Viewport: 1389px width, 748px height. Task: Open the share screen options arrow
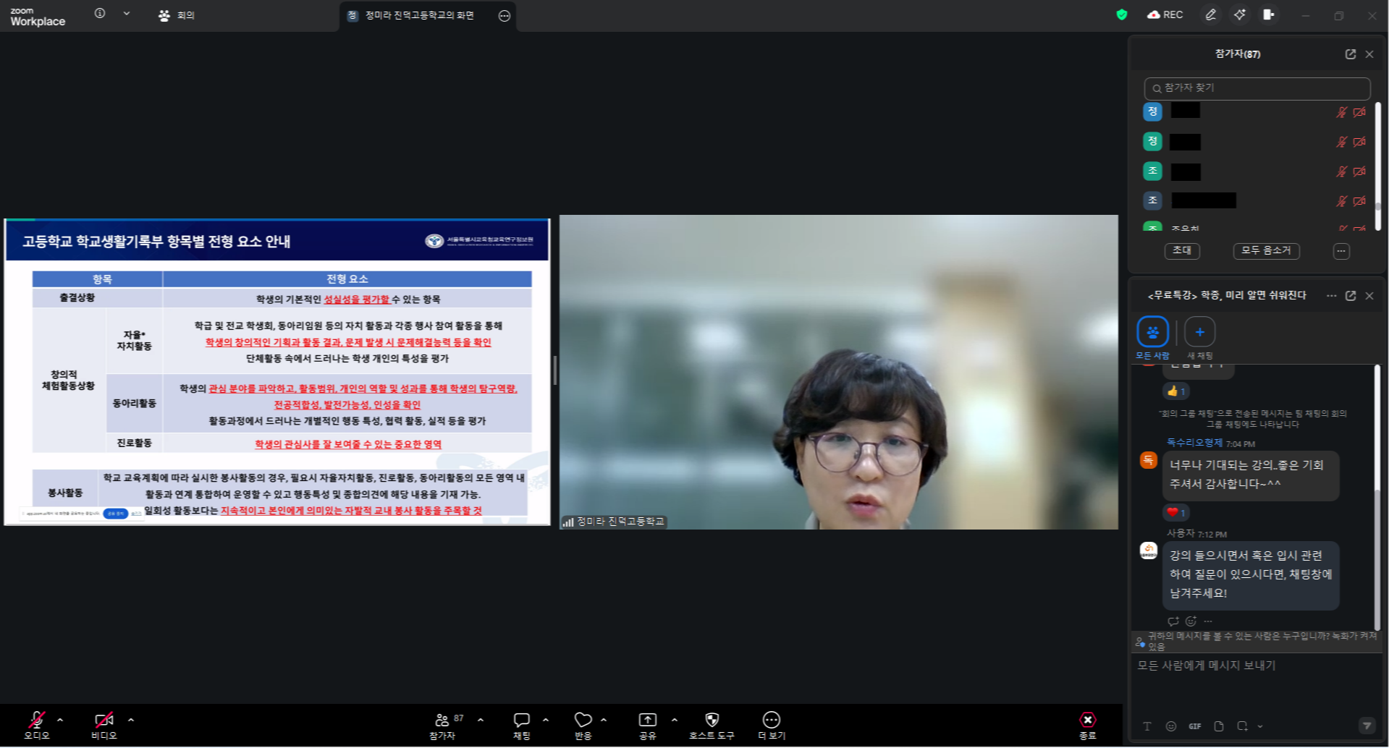click(675, 720)
